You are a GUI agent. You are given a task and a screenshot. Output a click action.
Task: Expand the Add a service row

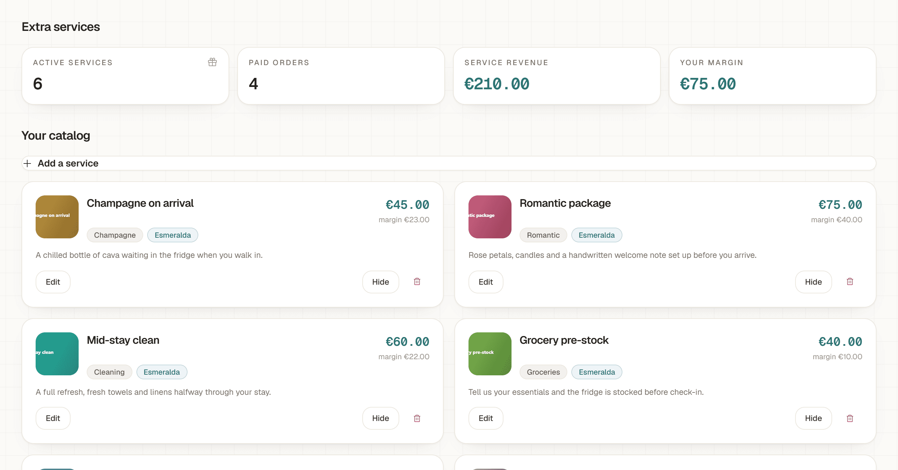(x=449, y=163)
